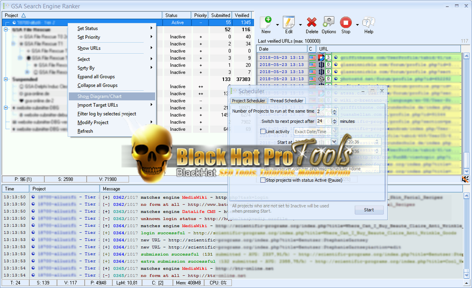Click the Start button in Scheduler
The image size is (472, 288).
point(369,210)
